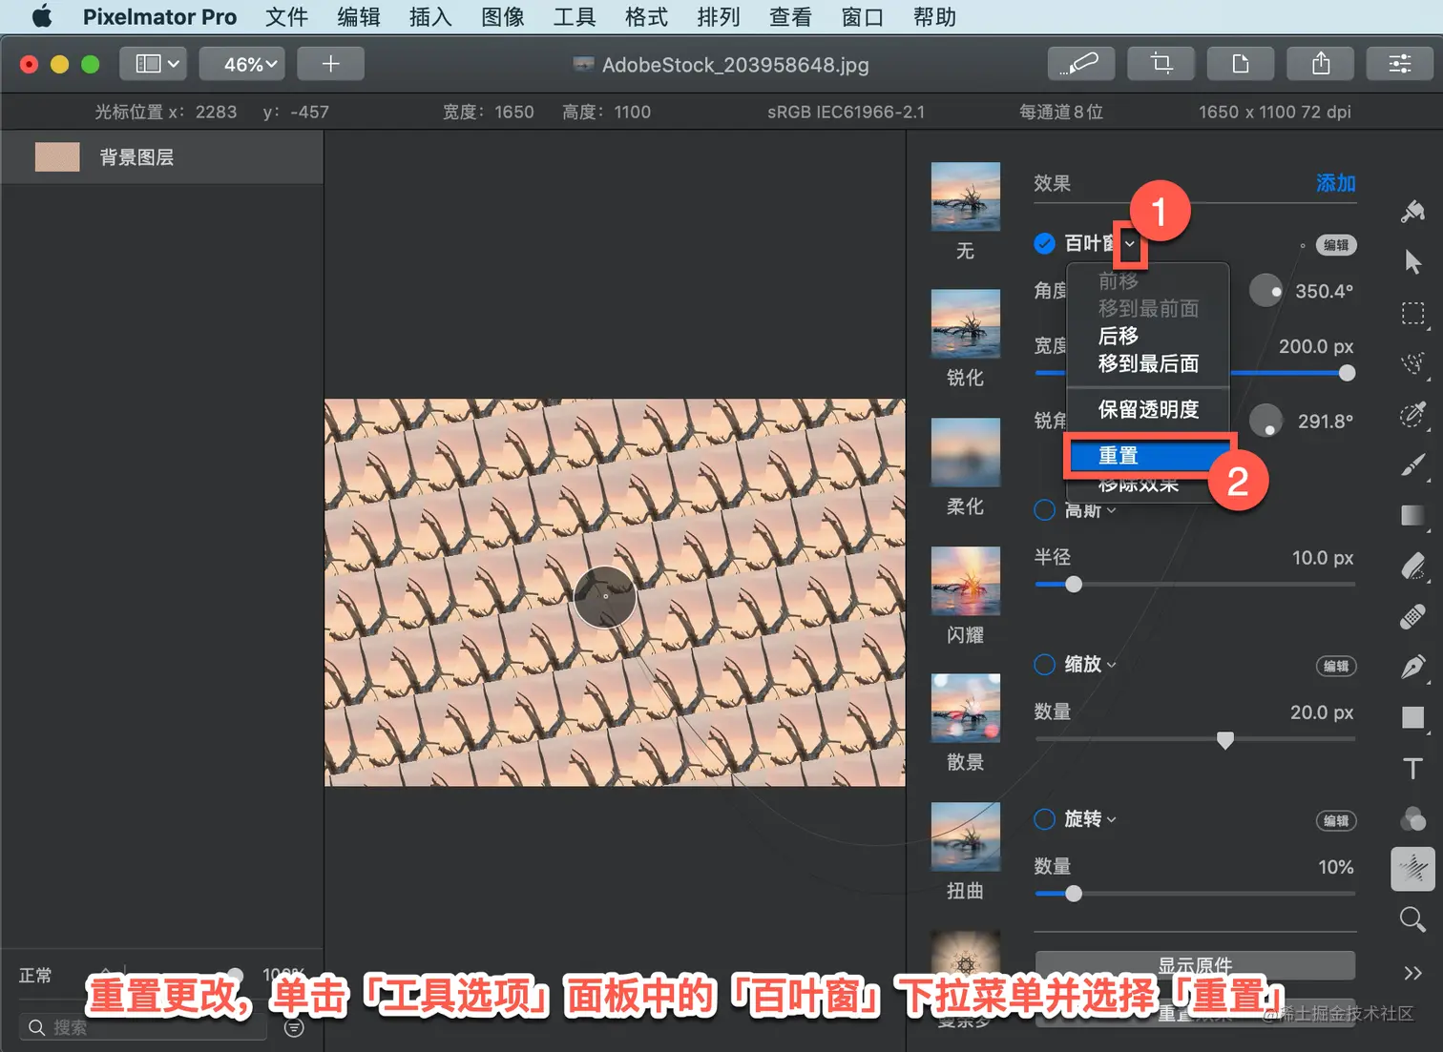
Task: Select the Pen tool
Action: pyautogui.click(x=1413, y=667)
